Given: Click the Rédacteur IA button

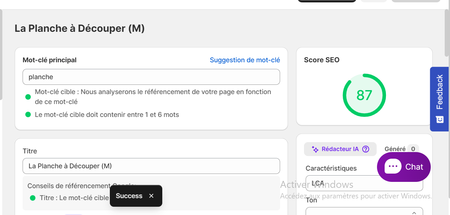Looking at the screenshot, I should 340,149.
